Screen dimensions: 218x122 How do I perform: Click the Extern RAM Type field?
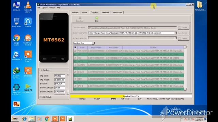tap(60, 88)
